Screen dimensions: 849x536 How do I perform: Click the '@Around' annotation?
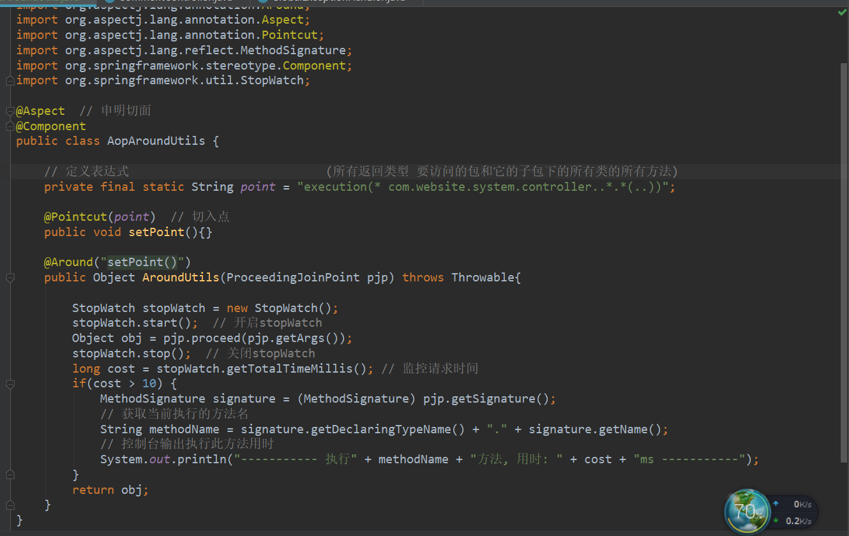69,262
